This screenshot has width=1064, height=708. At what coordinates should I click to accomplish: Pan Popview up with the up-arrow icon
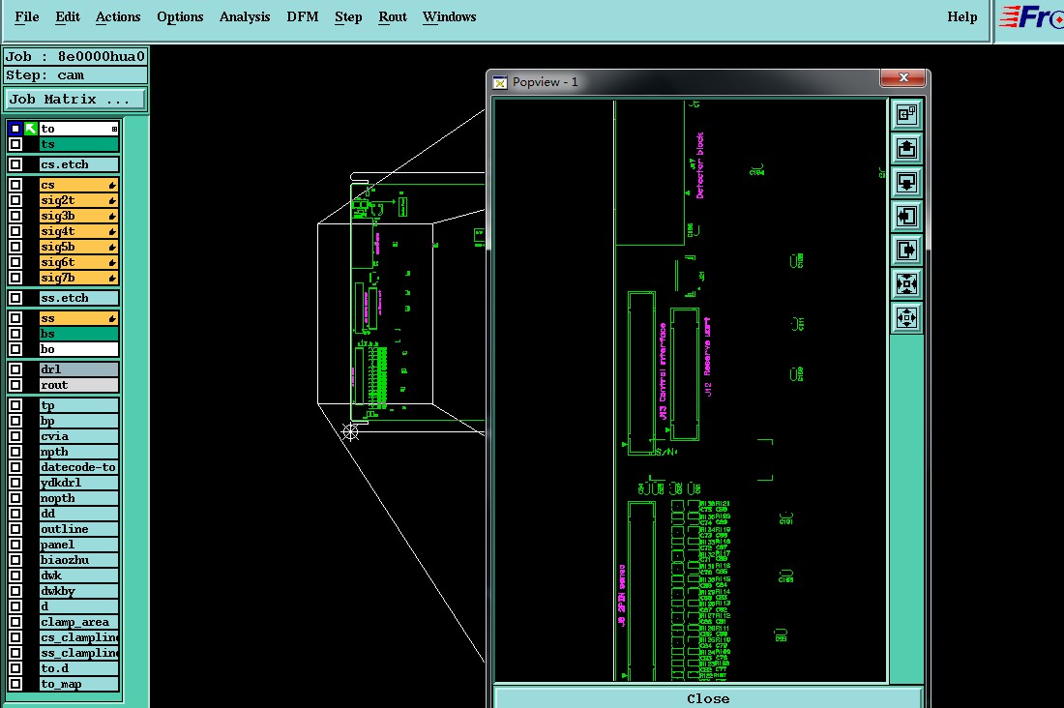(x=906, y=148)
